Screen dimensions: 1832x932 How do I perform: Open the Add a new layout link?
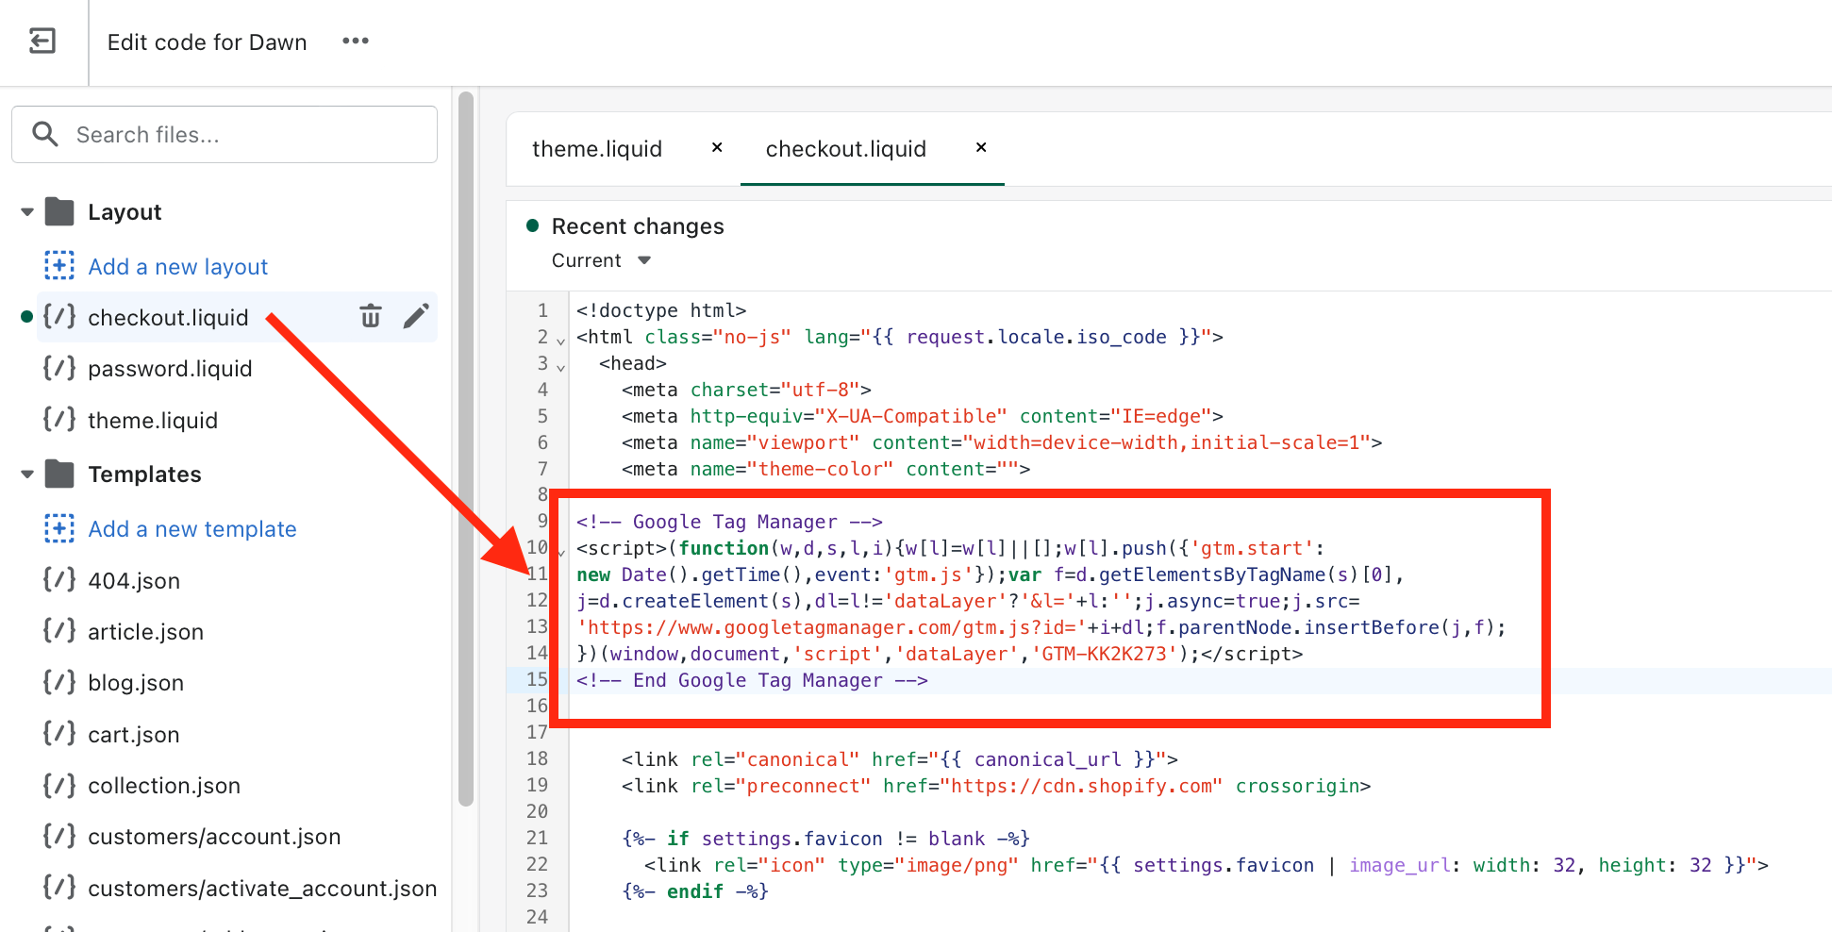coord(177,267)
